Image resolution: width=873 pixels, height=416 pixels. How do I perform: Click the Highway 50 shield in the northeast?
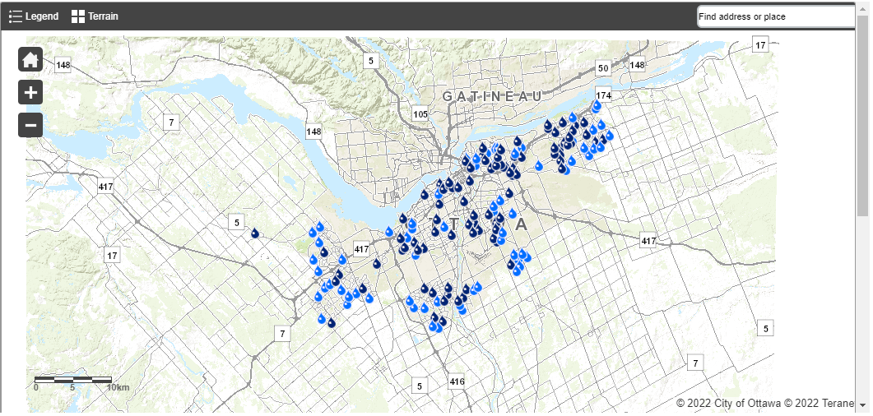pos(603,68)
